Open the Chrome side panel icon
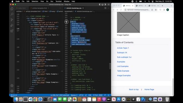The height and width of the screenshot is (103, 183). tap(164, 10)
